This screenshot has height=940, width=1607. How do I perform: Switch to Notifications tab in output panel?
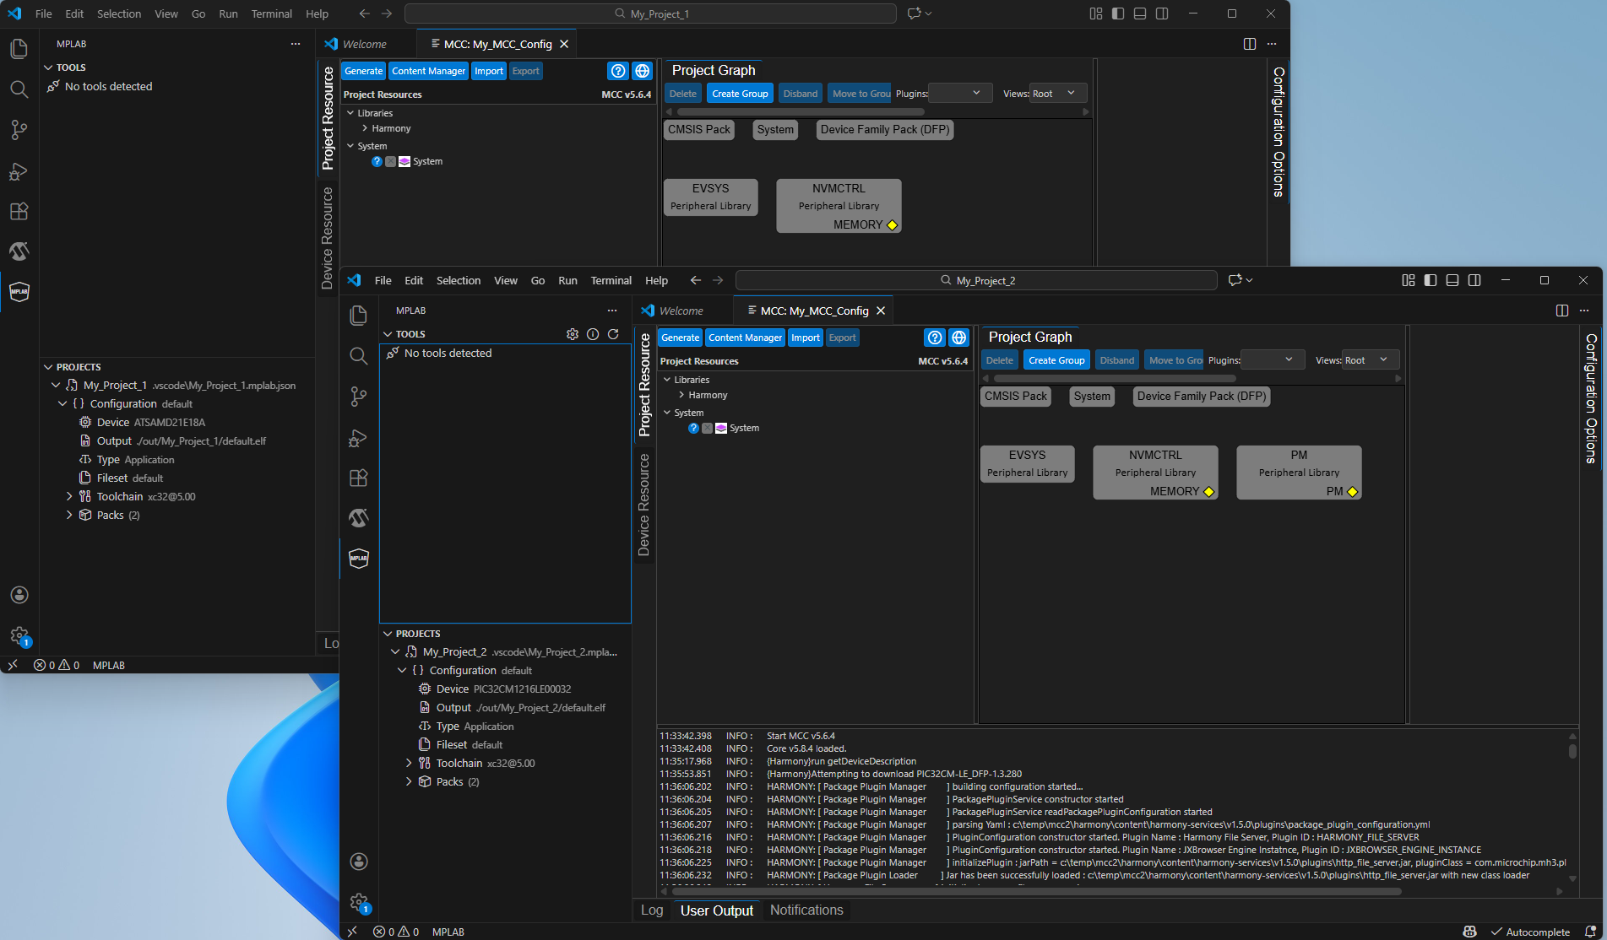806,910
